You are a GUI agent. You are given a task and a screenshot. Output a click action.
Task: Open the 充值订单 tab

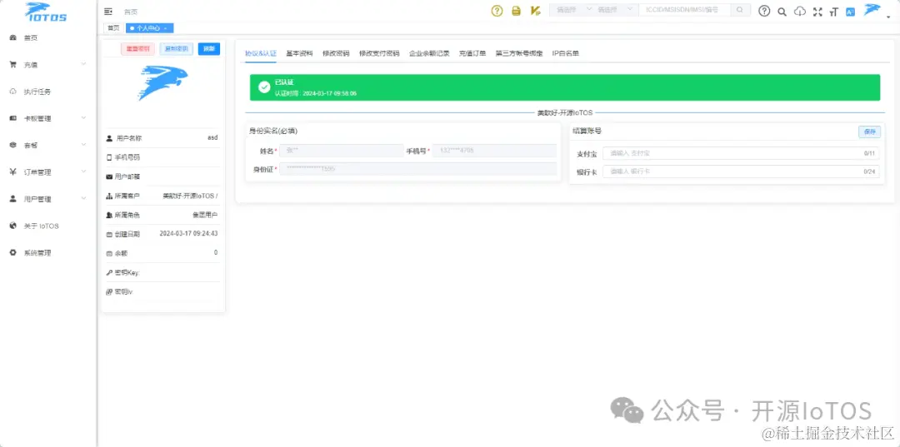click(x=472, y=53)
